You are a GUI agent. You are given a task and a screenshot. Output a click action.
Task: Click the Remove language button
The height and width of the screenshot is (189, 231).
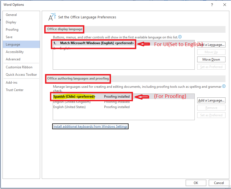click(x=211, y=108)
